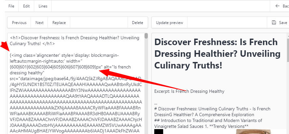
Task: Click Update preview
Action: [169, 23]
